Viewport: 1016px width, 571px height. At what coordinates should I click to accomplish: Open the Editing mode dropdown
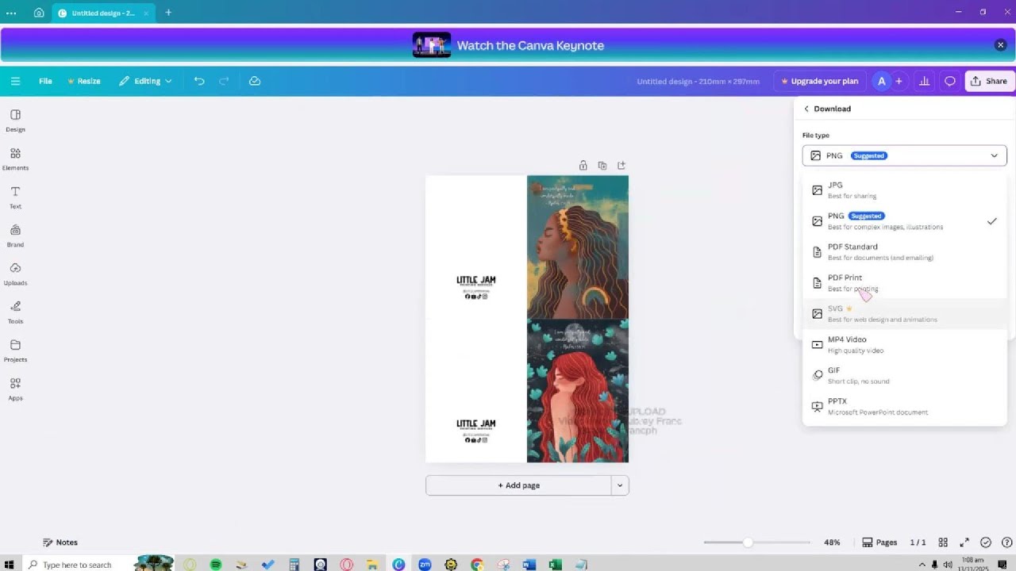145,81
